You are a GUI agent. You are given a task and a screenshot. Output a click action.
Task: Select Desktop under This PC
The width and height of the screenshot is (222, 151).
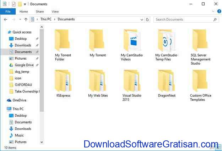click(x=18, y=116)
